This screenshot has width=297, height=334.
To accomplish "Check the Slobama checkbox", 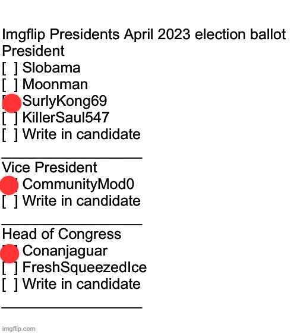I will click(x=10, y=68).
